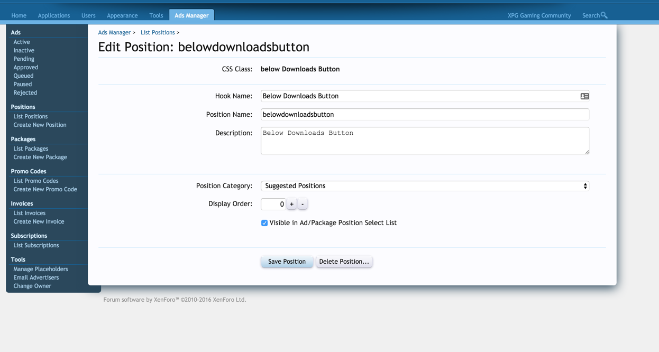659x352 pixels.
Task: Toggle Visible in Ad/Package Position Select List checkbox
Action: click(x=264, y=223)
